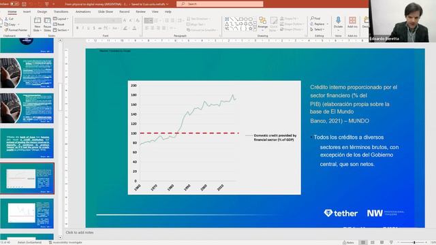Open the Help ribbon tab
Screen dimensions: 436x245
coord(168,12)
